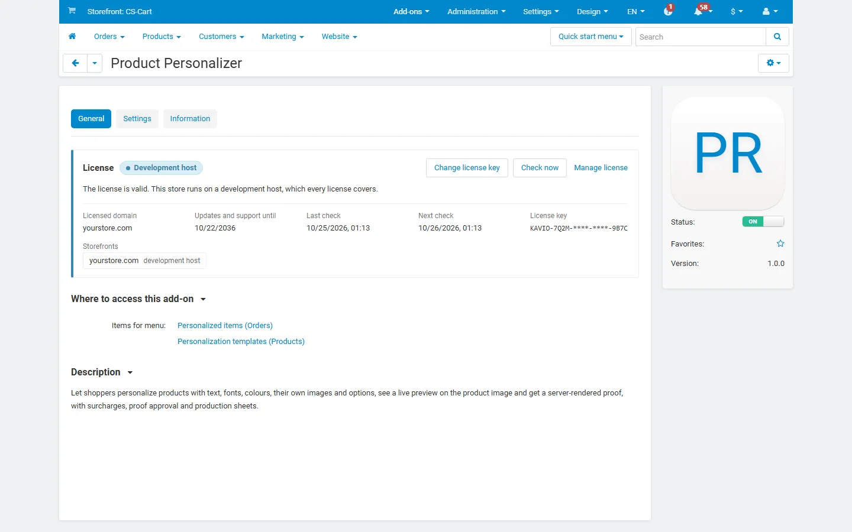Click the Check now button

point(540,168)
